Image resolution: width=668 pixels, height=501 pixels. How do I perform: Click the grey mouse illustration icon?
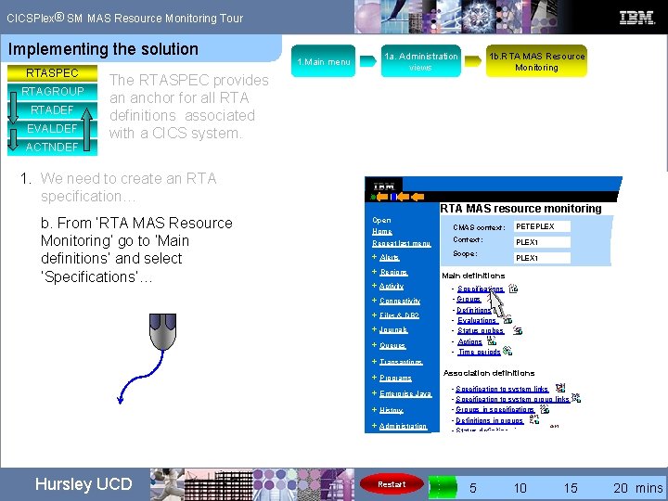point(162,331)
